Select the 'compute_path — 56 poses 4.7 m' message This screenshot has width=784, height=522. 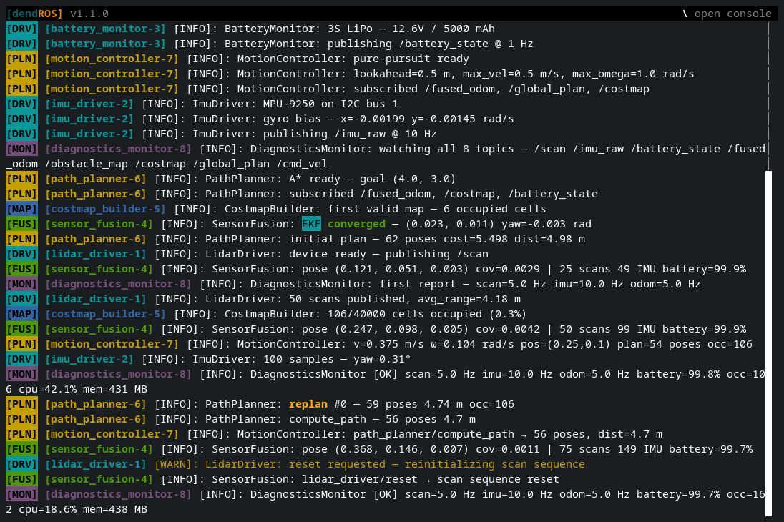(382, 419)
